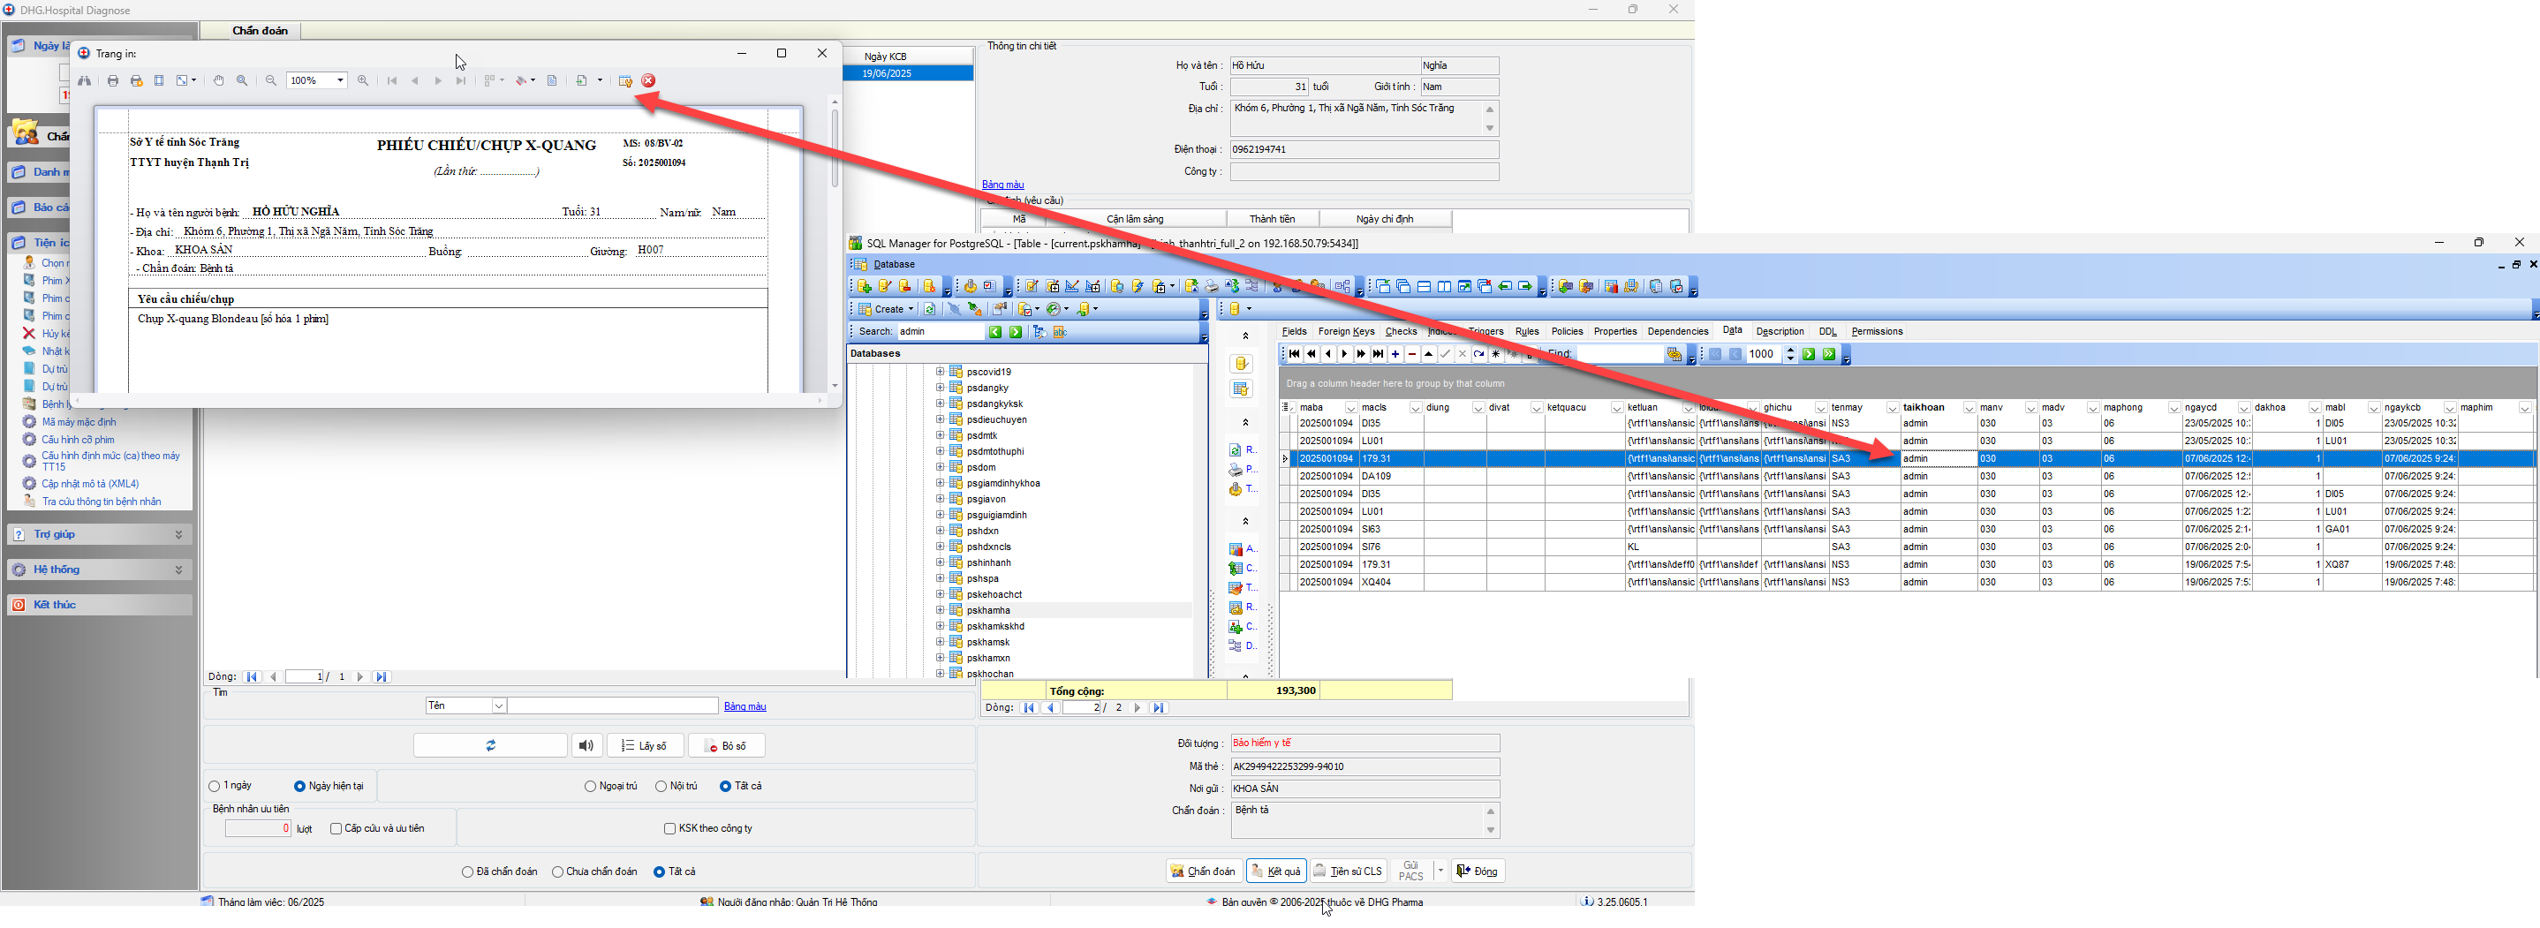This screenshot has height=928, width=2540.
Task: Click the speaker icon beside Lấy số
Action: (586, 745)
